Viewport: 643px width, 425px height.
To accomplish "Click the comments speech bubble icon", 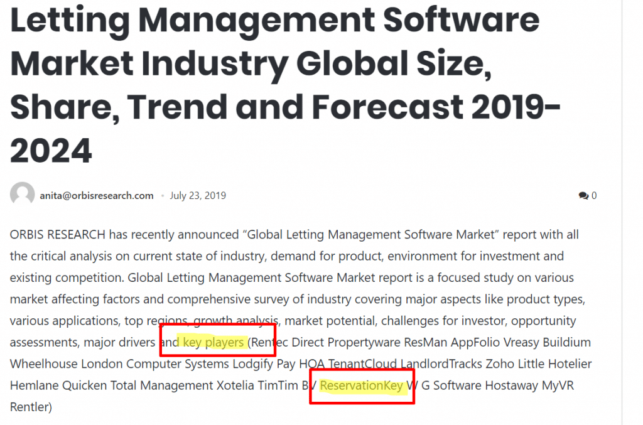I will pyautogui.click(x=583, y=196).
